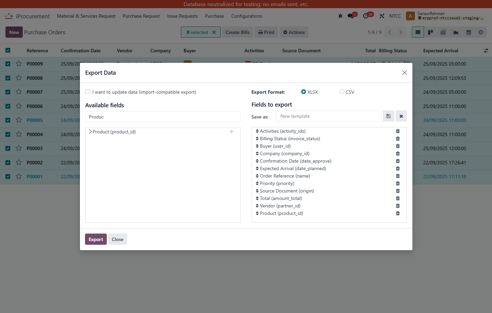The height and width of the screenshot is (313, 492).
Task: Trash the Confirmation Date export field
Action: tap(398, 161)
